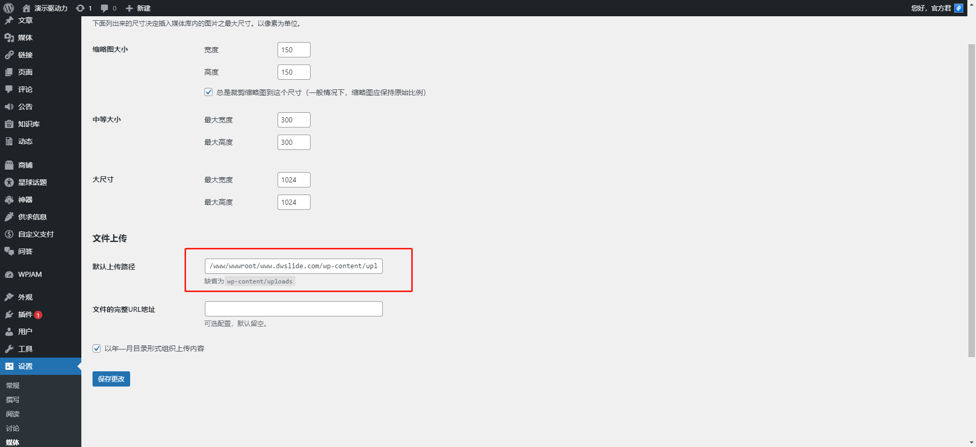976x447 pixels.
Task: Click the media icon for 媒体 in the sidebar
Action: coord(9,38)
